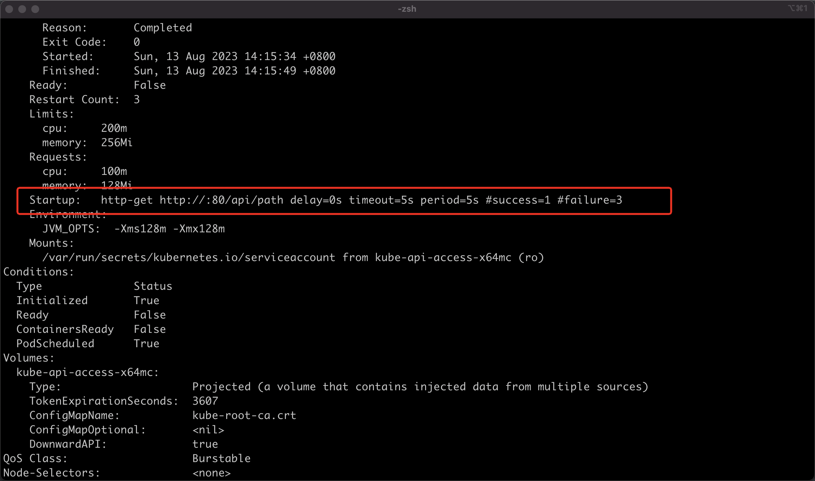Screen dimensions: 815x481
Task: Click the 'Initialized' condition row
Action: point(88,301)
